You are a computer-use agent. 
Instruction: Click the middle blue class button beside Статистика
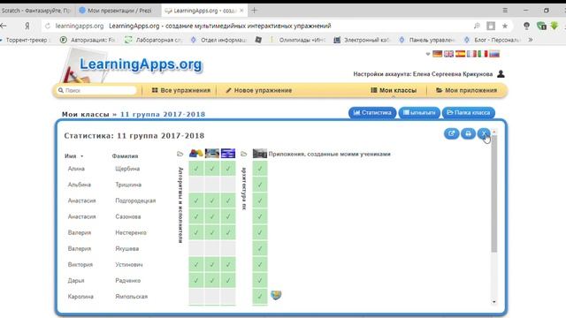419,112
